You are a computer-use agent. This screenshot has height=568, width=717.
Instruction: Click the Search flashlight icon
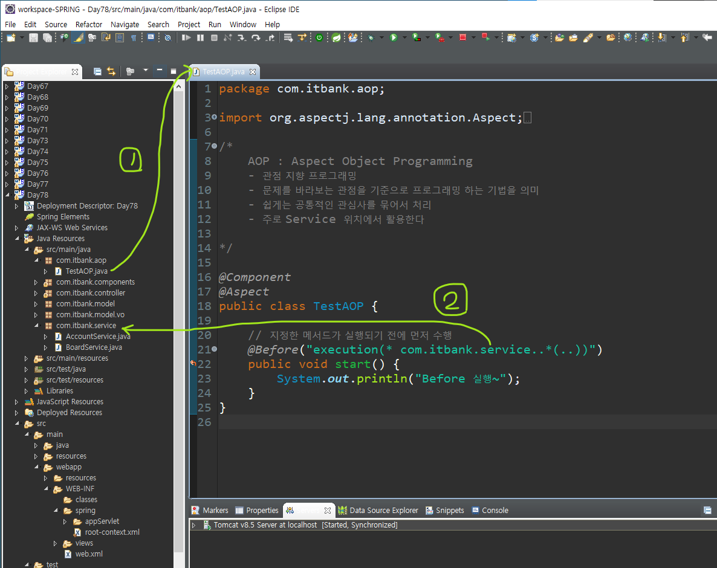[588, 38]
